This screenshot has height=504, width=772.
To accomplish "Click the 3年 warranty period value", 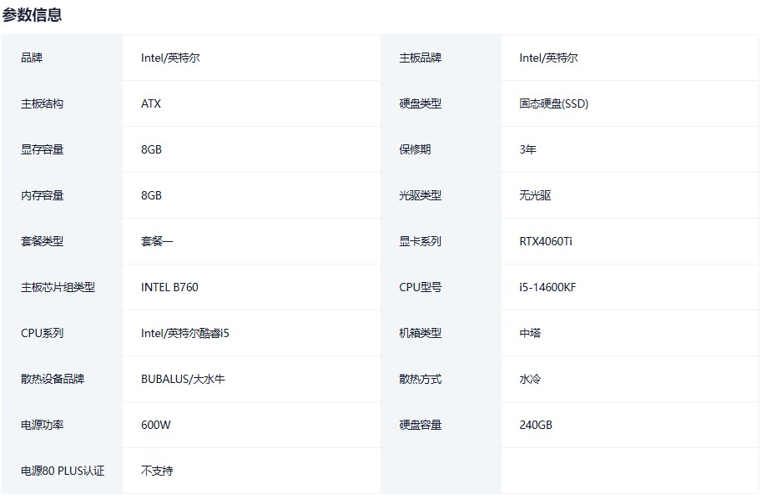I will [x=527, y=149].
